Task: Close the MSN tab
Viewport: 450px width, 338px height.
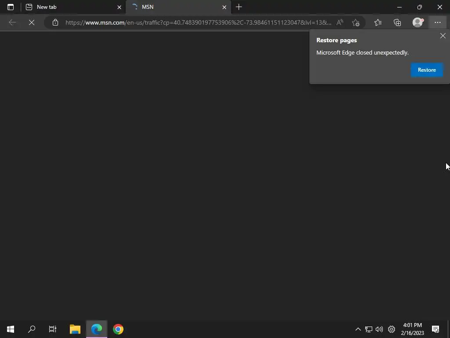Action: [x=225, y=7]
